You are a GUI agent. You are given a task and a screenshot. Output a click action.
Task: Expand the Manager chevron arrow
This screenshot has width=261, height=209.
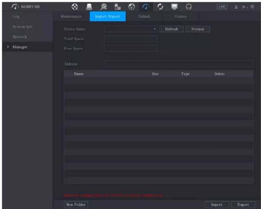point(8,47)
